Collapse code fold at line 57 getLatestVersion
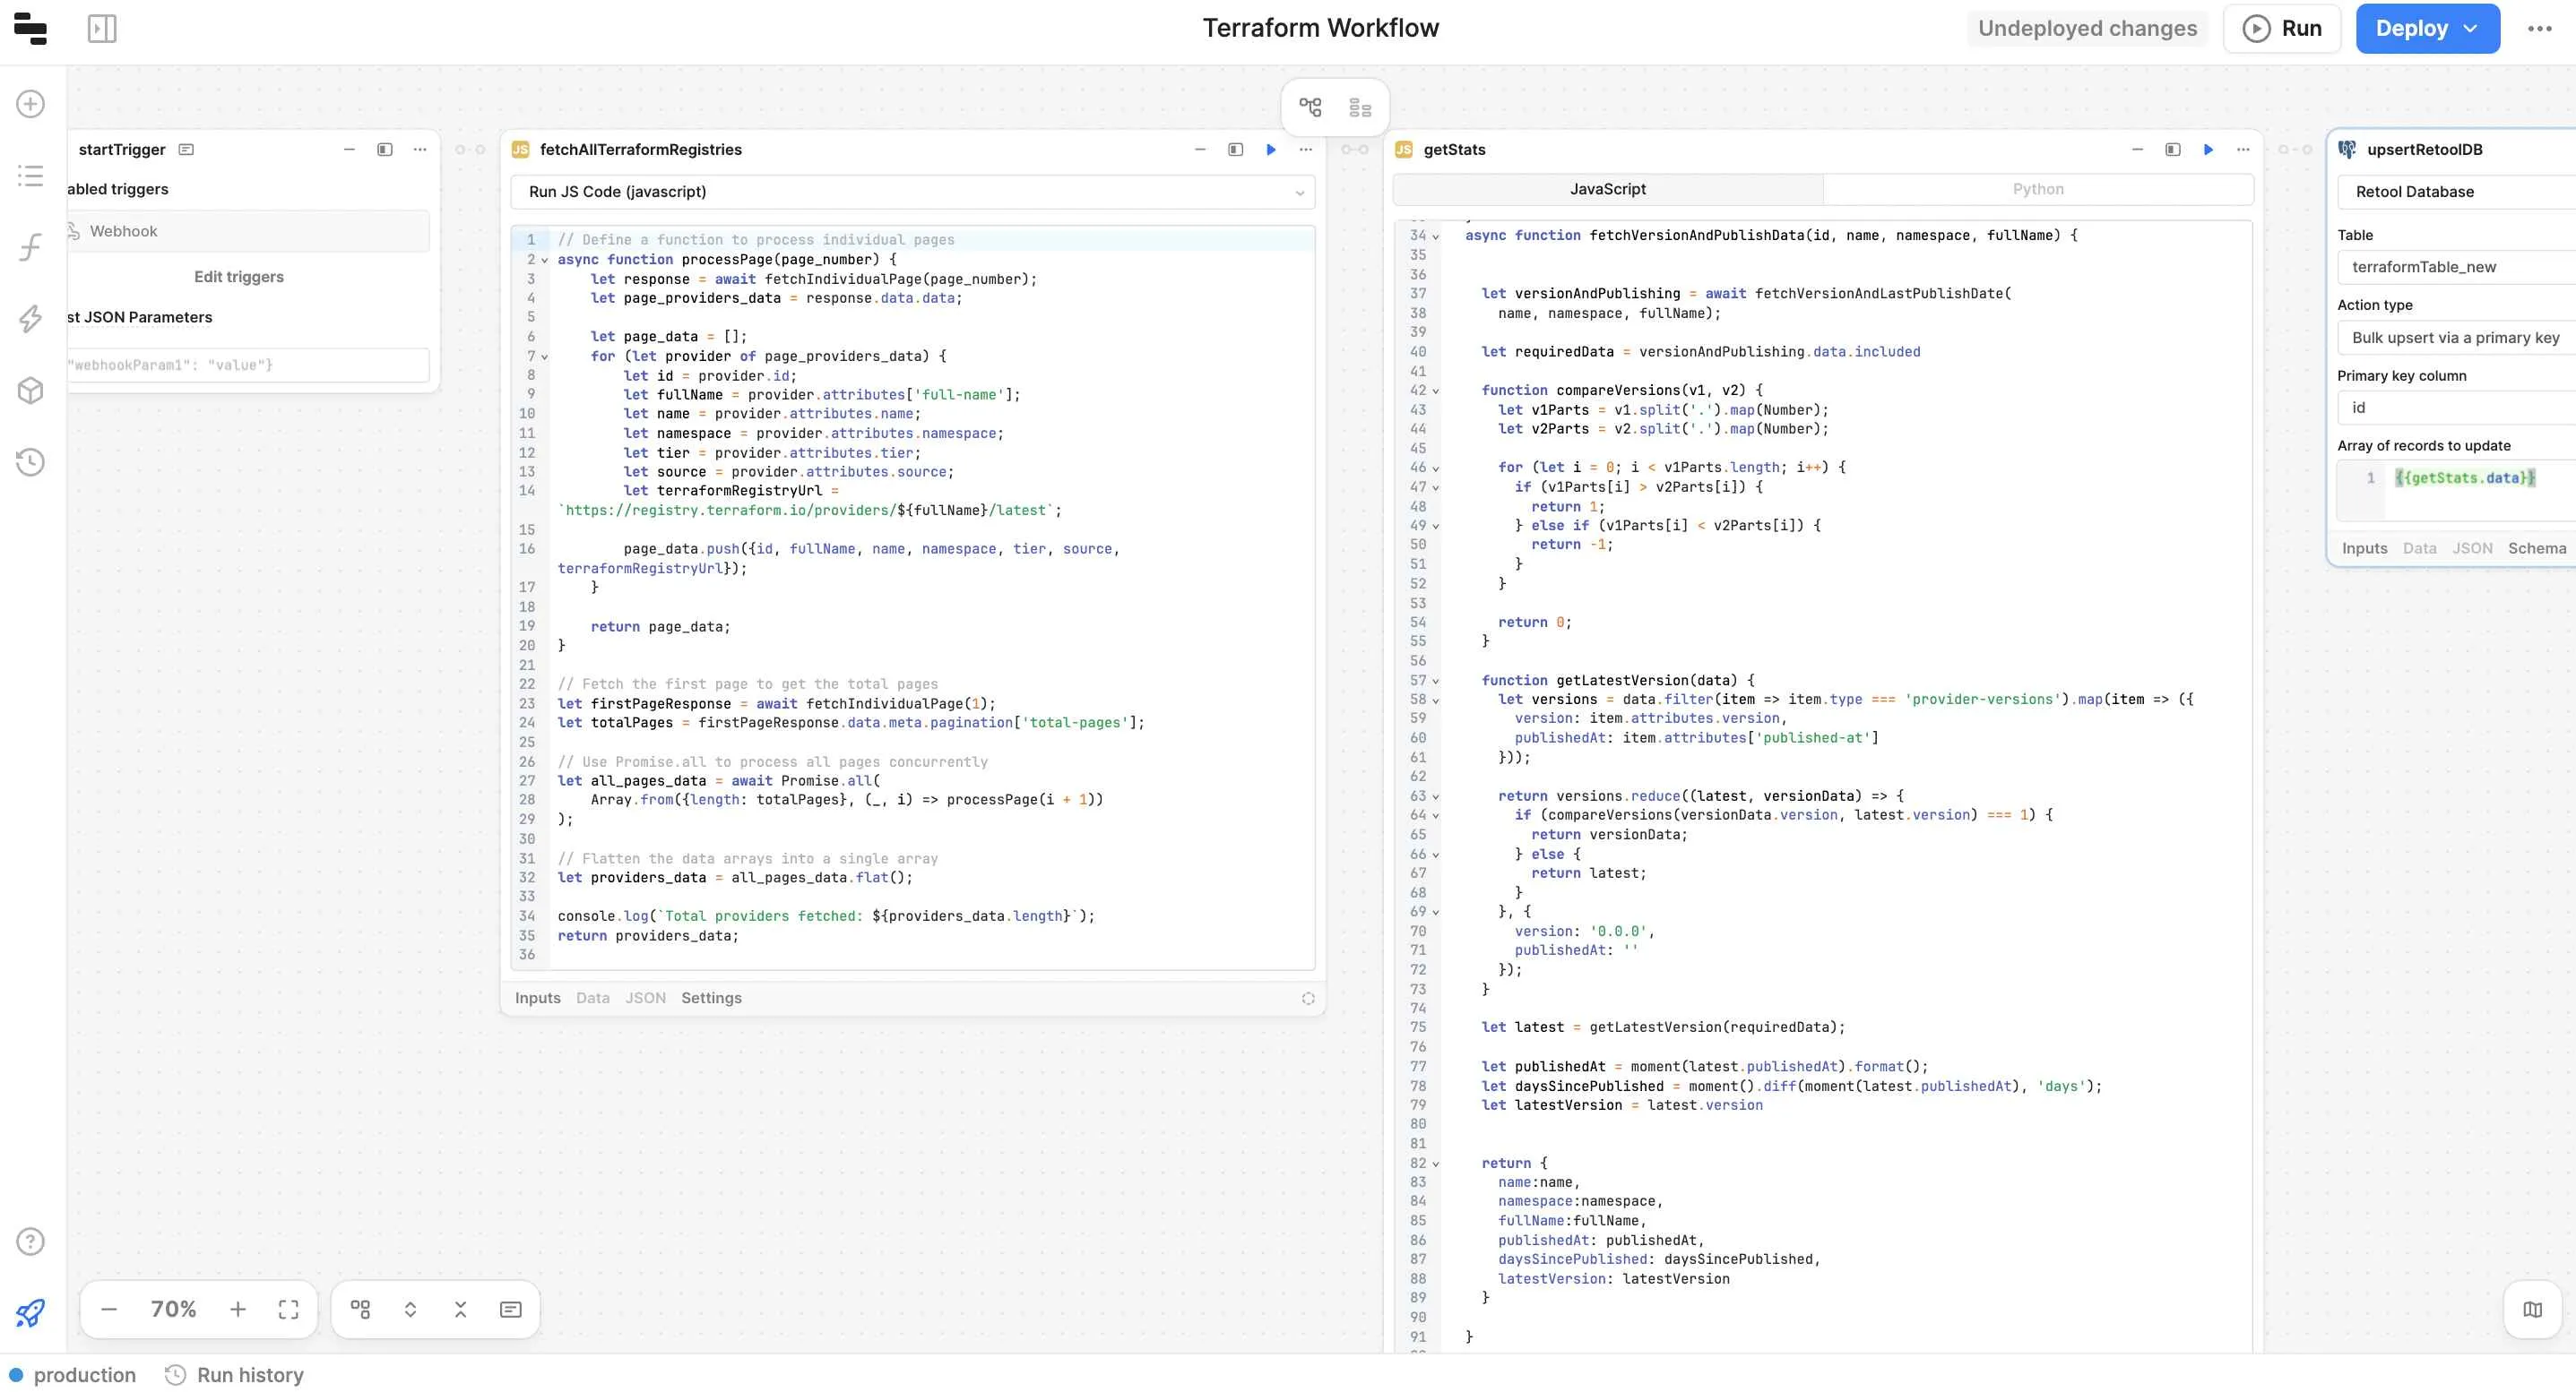This screenshot has height=1392, width=2576. (1436, 682)
